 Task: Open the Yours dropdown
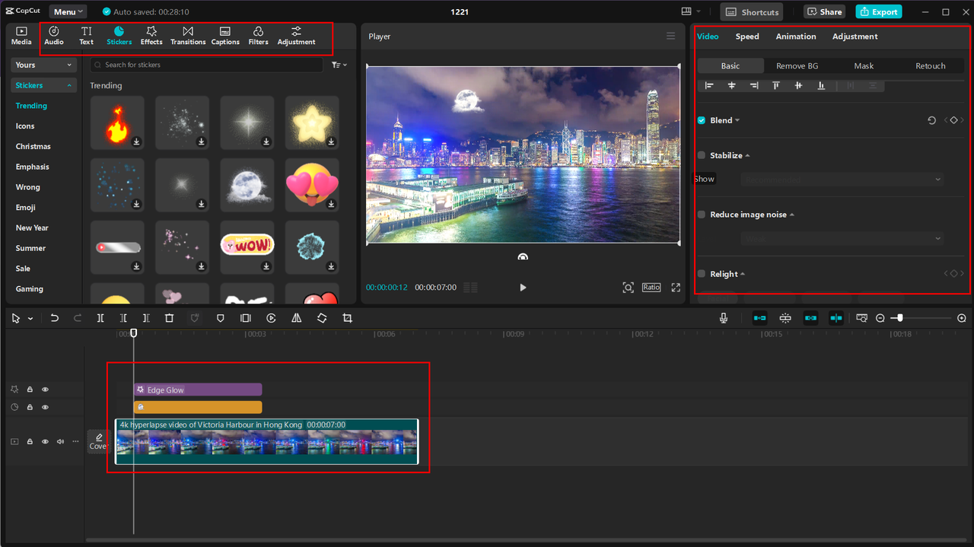coord(44,65)
